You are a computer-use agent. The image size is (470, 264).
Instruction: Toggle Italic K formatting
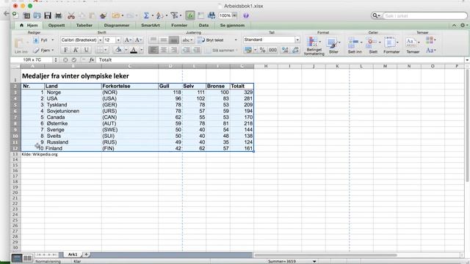[x=76, y=50]
